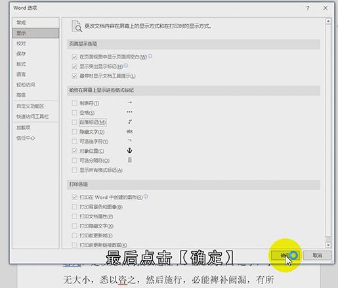Screen dimensions: 338x288
Task: Go to the 版式 settings page
Action: click(35, 64)
